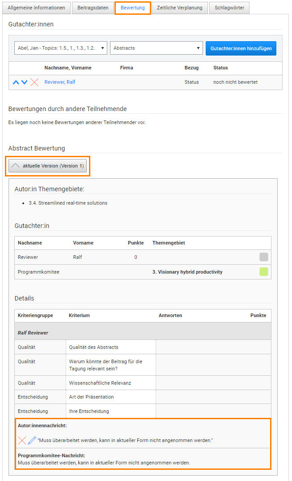Click the gray swatch in the Reviewer row
This screenshot has width=292, height=481.
pos(263,257)
